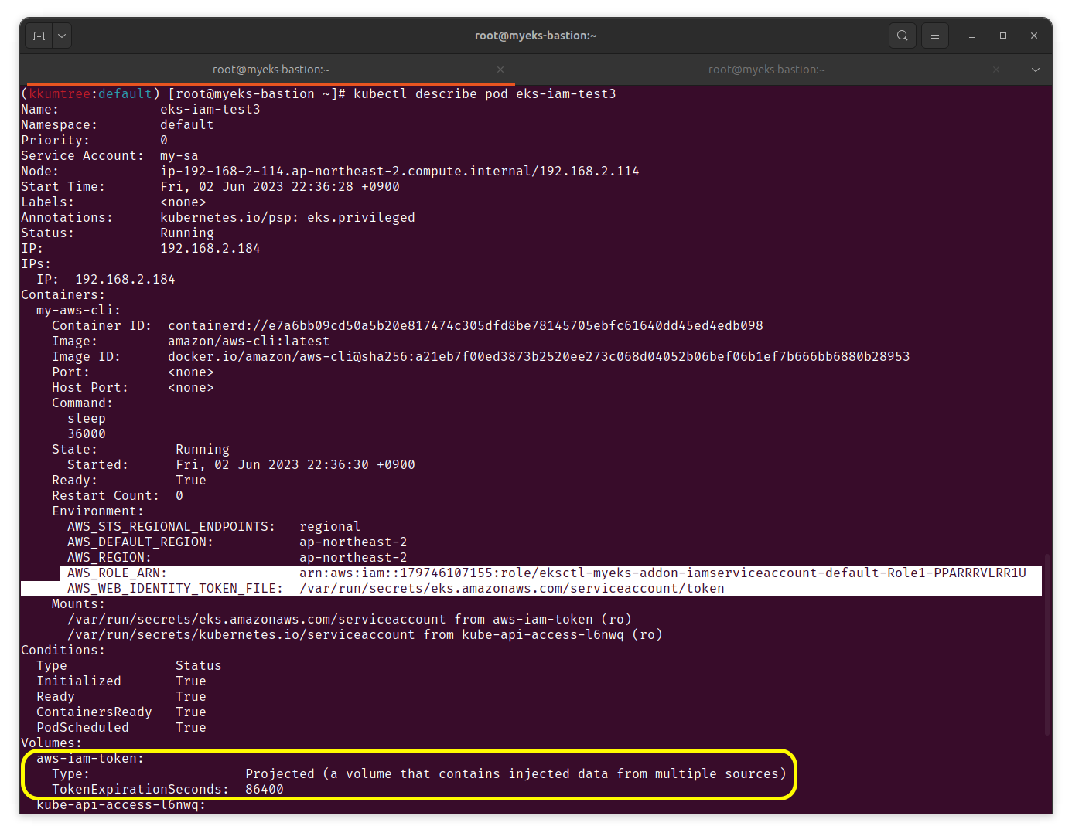Click the kube-api-access-l6nwq mount path line
1072x836 pixels.
[365, 634]
